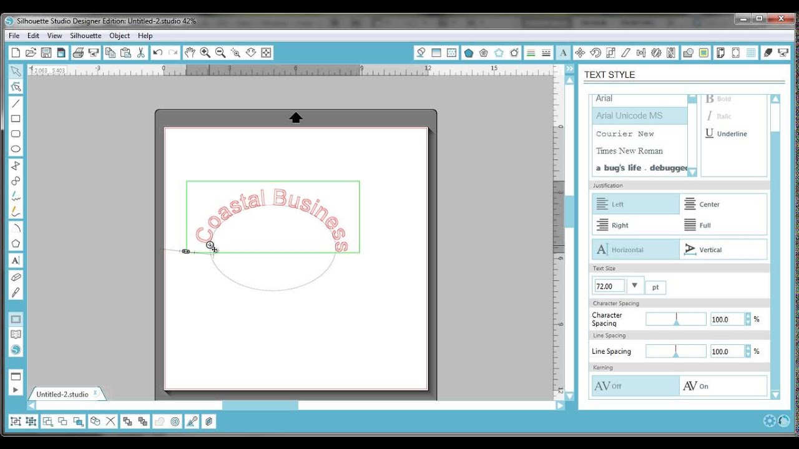Select the Draw a Line tool

pyautogui.click(x=16, y=104)
